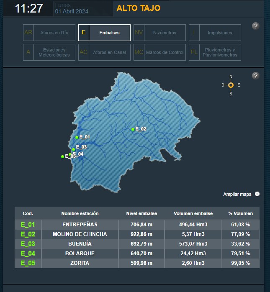Click the help icon beside station type buttons

[x=256, y=26]
